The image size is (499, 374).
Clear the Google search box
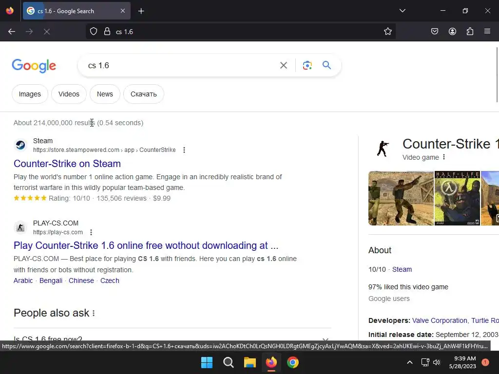(283, 65)
